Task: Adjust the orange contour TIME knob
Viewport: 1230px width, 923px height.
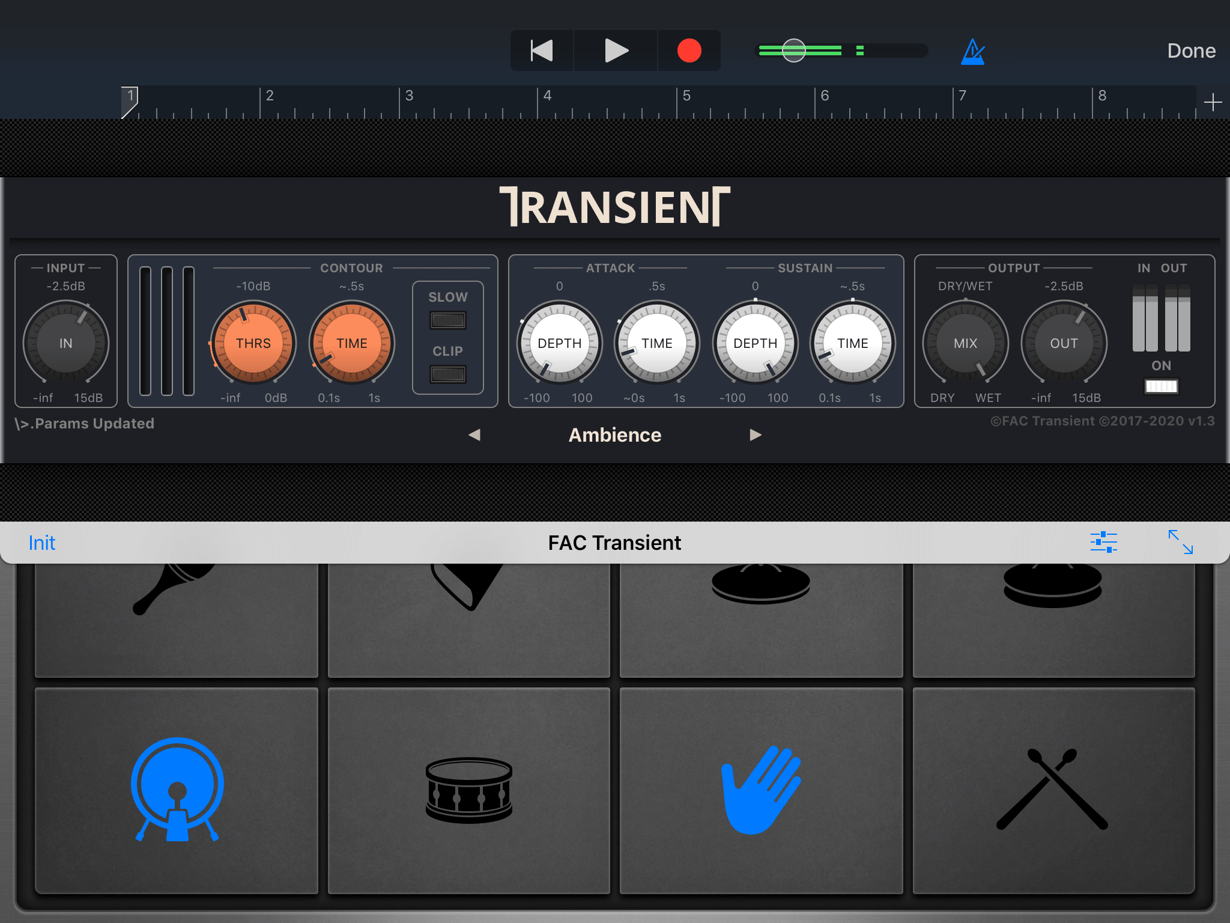Action: (352, 343)
